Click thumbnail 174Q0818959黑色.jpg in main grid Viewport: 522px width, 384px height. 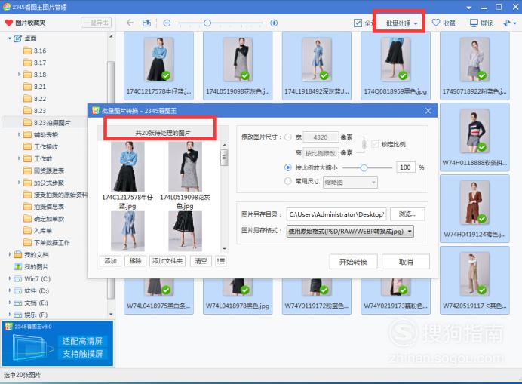pos(395,66)
